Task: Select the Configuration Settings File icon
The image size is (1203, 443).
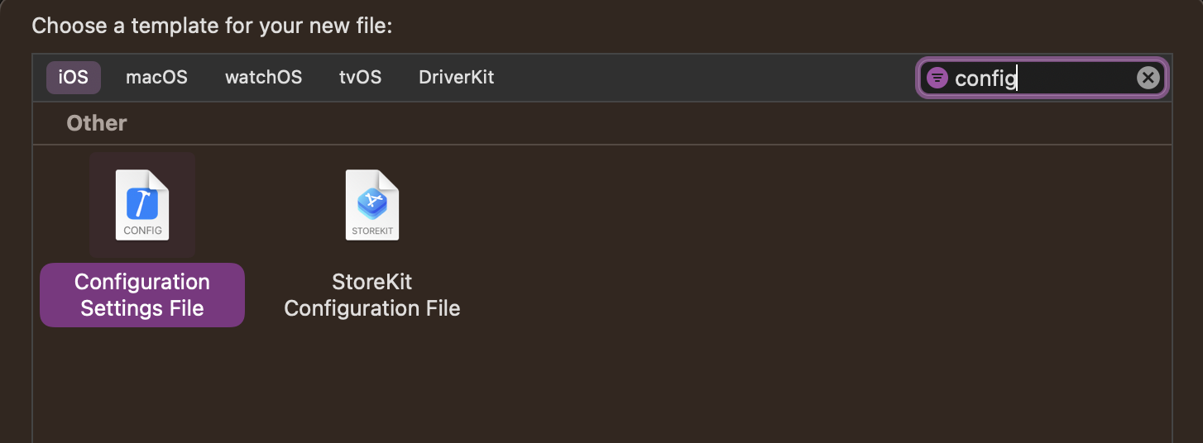Action: click(x=142, y=205)
